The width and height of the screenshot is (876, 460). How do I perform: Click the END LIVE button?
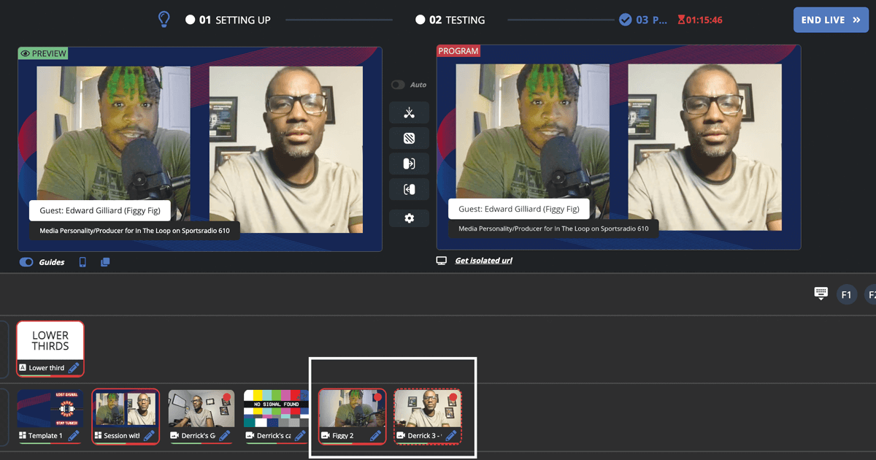[831, 20]
